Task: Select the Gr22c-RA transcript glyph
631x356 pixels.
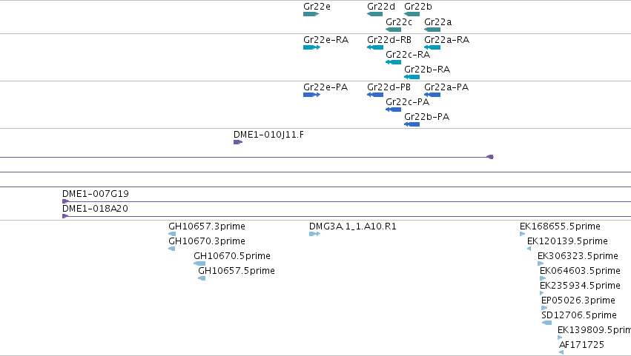Action: [x=393, y=62]
